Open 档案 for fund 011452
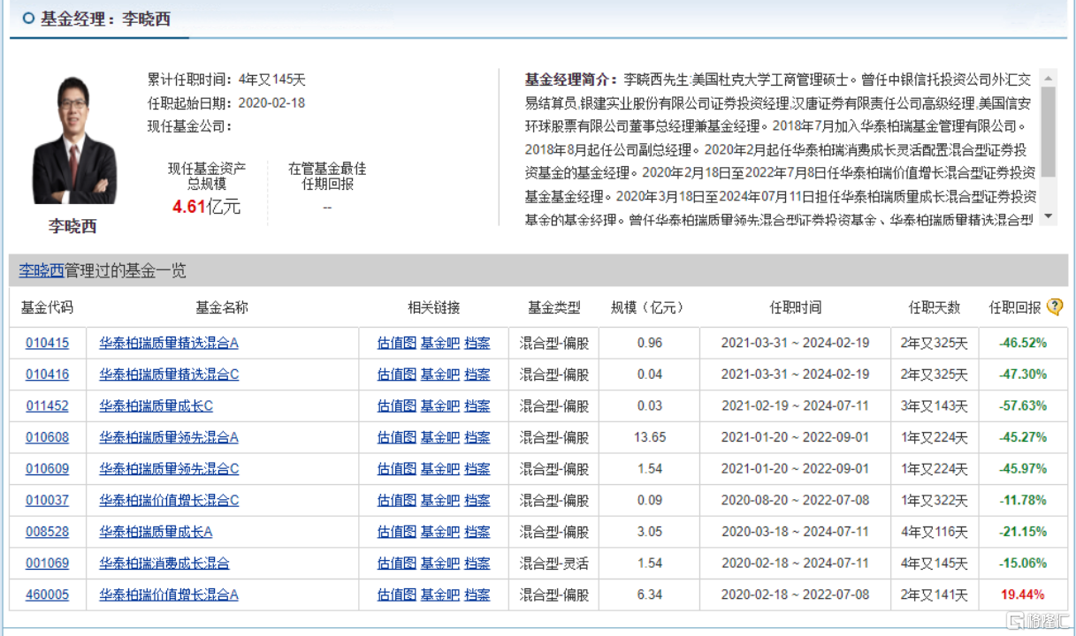Image resolution: width=1076 pixels, height=636 pixels. 477,406
